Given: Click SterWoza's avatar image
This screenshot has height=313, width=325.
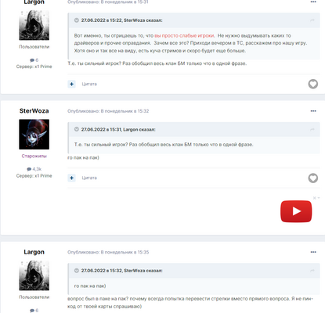Looking at the screenshot, I should click(x=34, y=135).
